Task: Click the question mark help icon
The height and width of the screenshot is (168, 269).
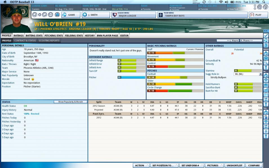Action: pyautogui.click(x=266, y=7)
